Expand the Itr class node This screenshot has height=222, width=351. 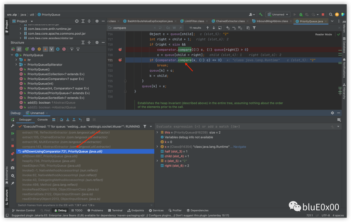tap(16, 60)
